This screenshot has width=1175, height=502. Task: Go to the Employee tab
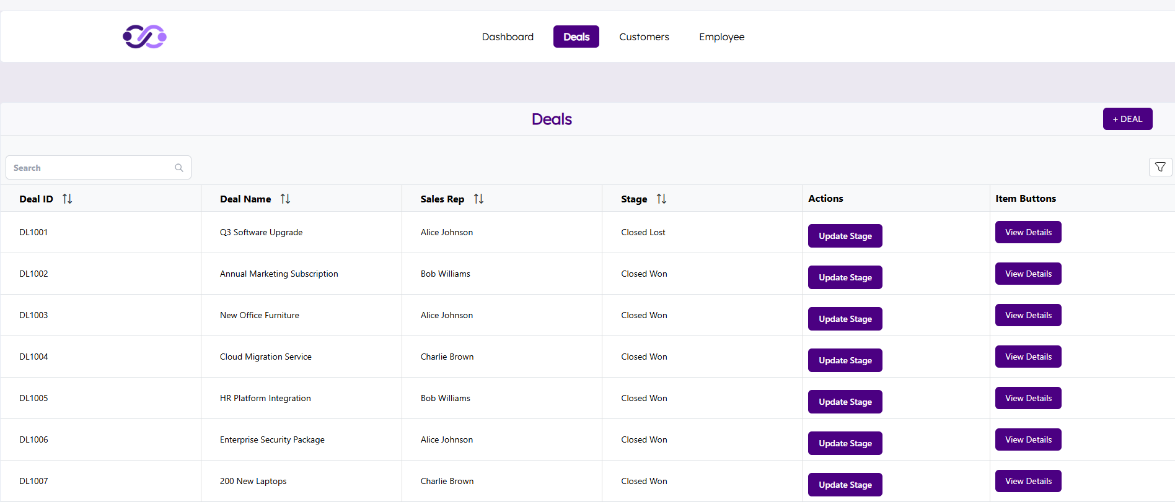tap(721, 37)
